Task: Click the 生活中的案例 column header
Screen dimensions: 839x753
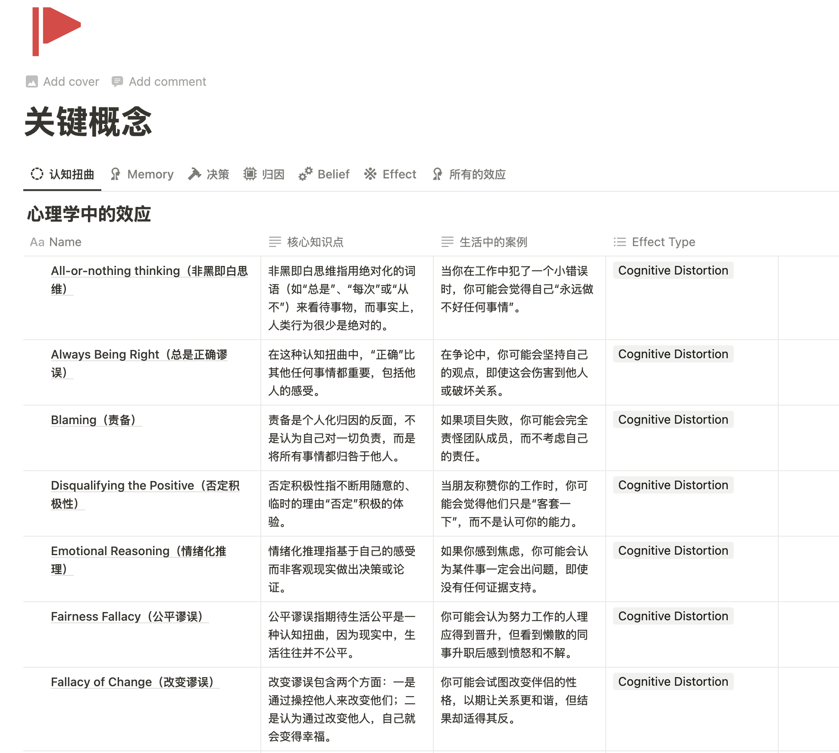Action: (493, 242)
